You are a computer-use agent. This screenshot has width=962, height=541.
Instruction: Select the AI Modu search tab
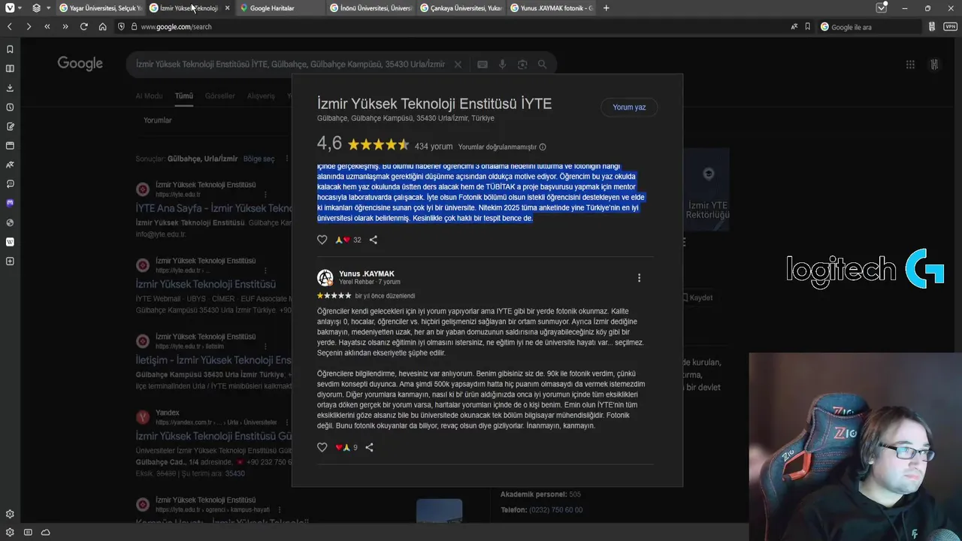[149, 96]
